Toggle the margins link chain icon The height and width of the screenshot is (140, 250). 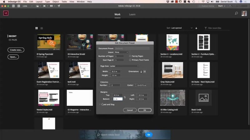(125, 97)
